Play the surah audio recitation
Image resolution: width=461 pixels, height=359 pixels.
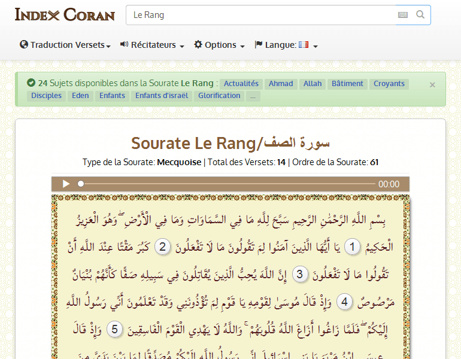coord(66,184)
